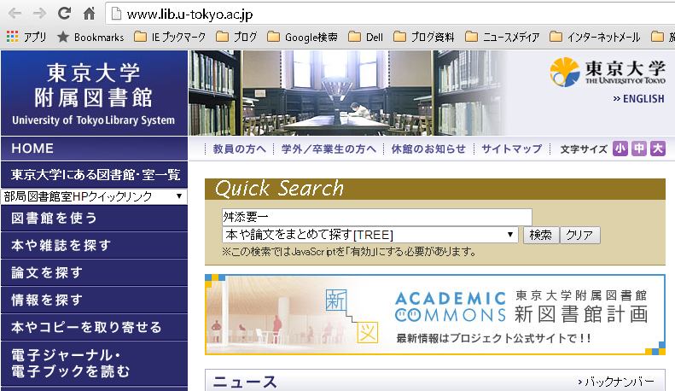Open 論文を探す menu item

pyautogui.click(x=94, y=272)
